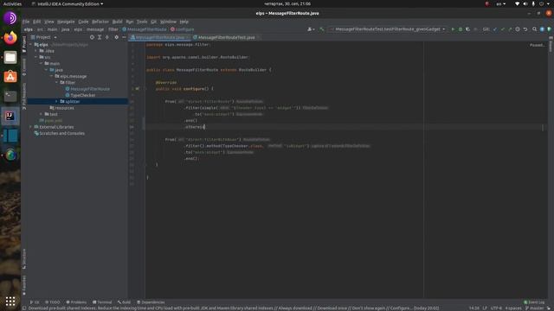The width and height of the screenshot is (554, 311).
Task: Collapse the elps.message package
Action: click(x=51, y=76)
